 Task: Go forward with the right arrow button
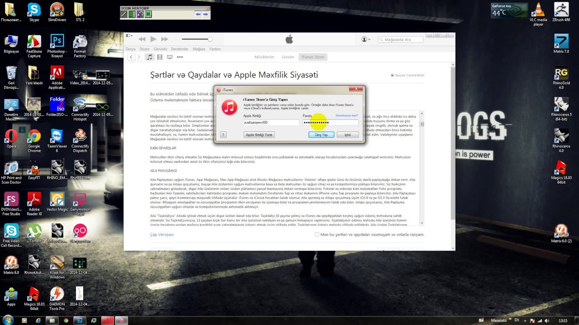tap(138, 57)
